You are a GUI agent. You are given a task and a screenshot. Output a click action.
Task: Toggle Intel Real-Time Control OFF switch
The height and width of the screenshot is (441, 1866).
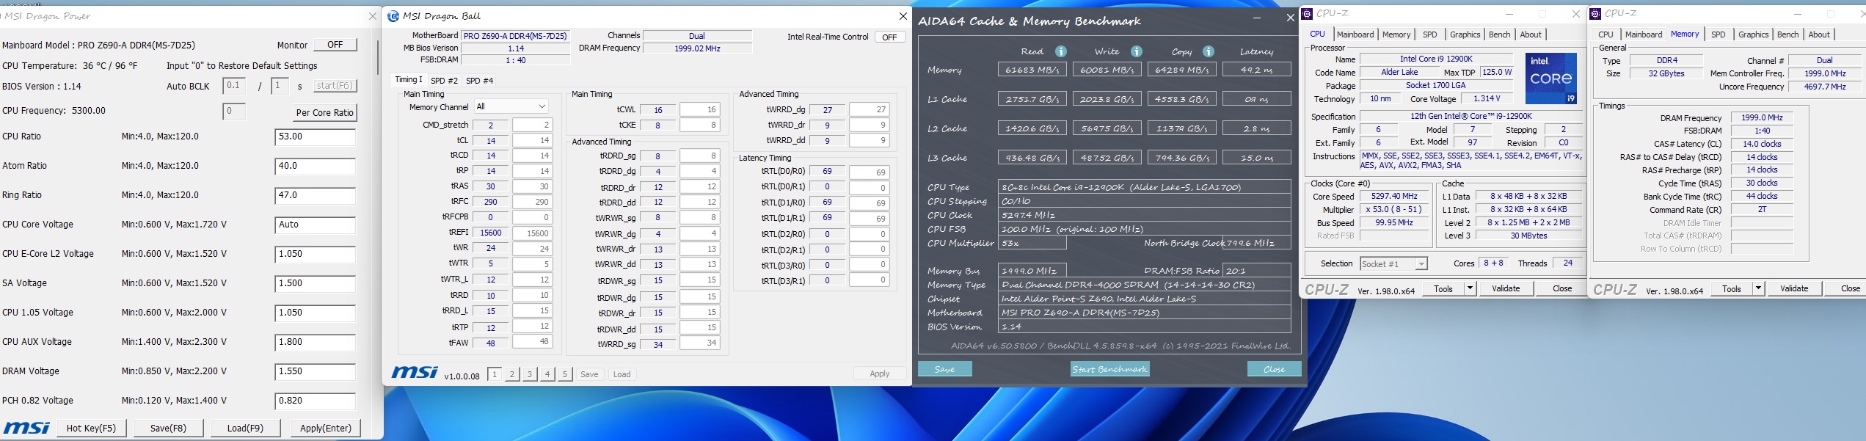coord(889,37)
